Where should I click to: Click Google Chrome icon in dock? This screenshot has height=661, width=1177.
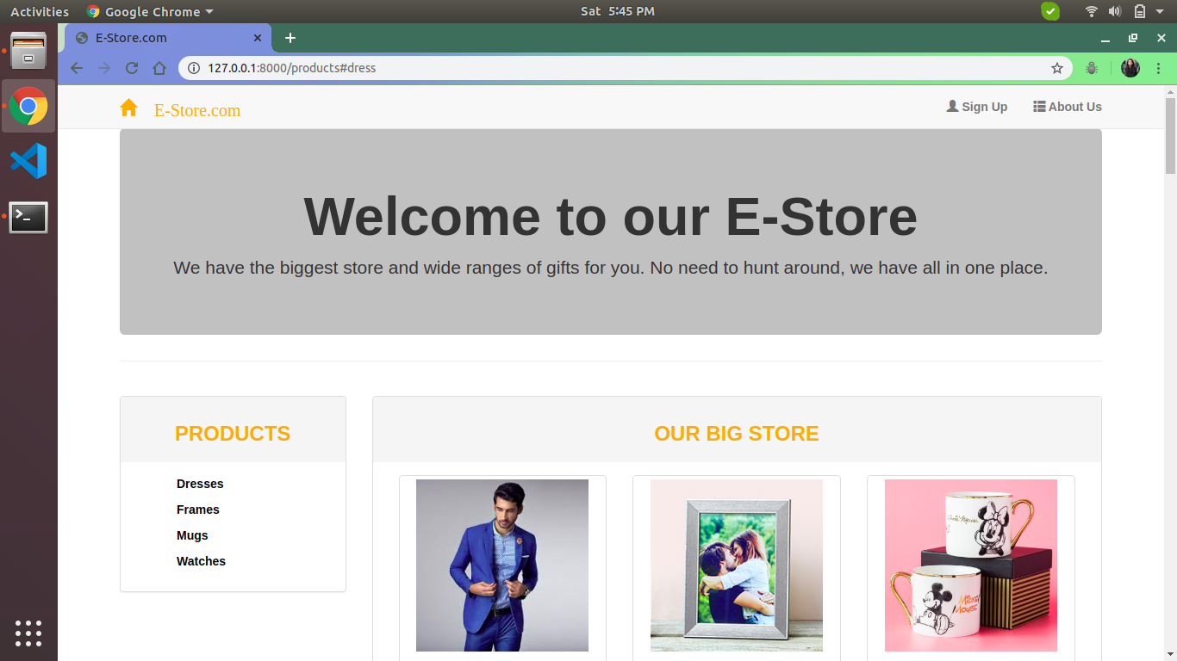tap(28, 106)
